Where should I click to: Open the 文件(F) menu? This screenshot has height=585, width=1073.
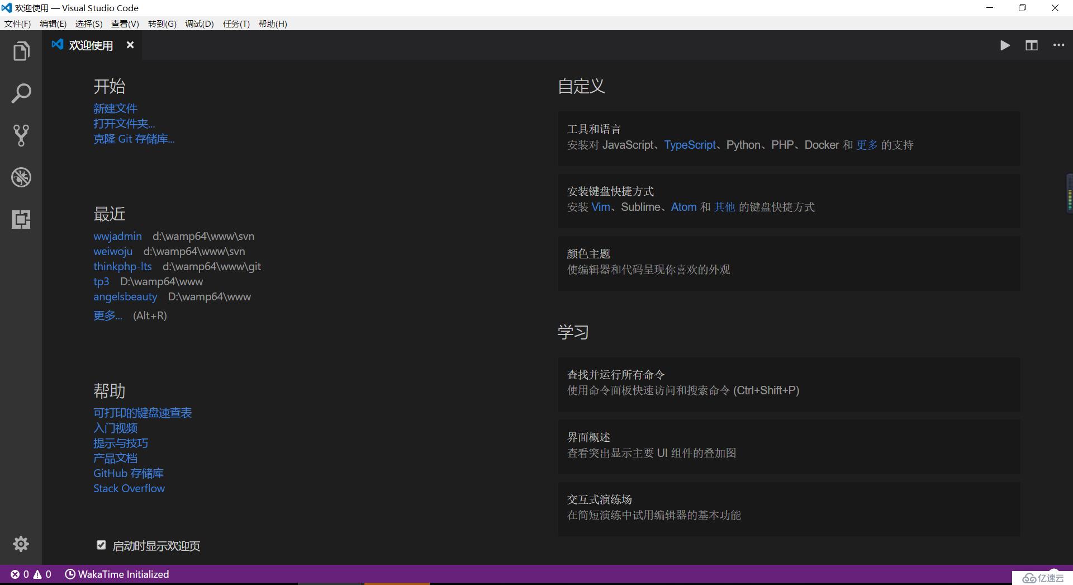pos(17,24)
